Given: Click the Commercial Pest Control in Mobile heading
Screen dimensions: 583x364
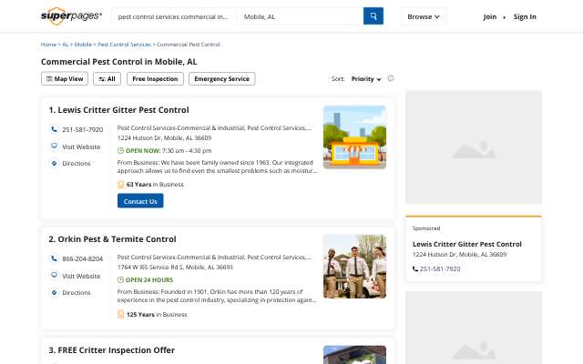Looking at the screenshot, I should [119, 62].
